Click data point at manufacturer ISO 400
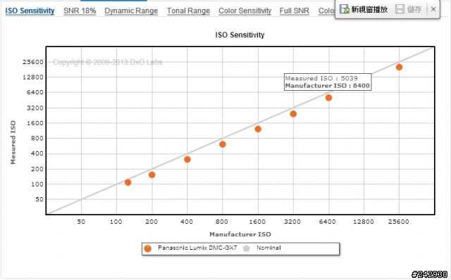 [x=187, y=160]
